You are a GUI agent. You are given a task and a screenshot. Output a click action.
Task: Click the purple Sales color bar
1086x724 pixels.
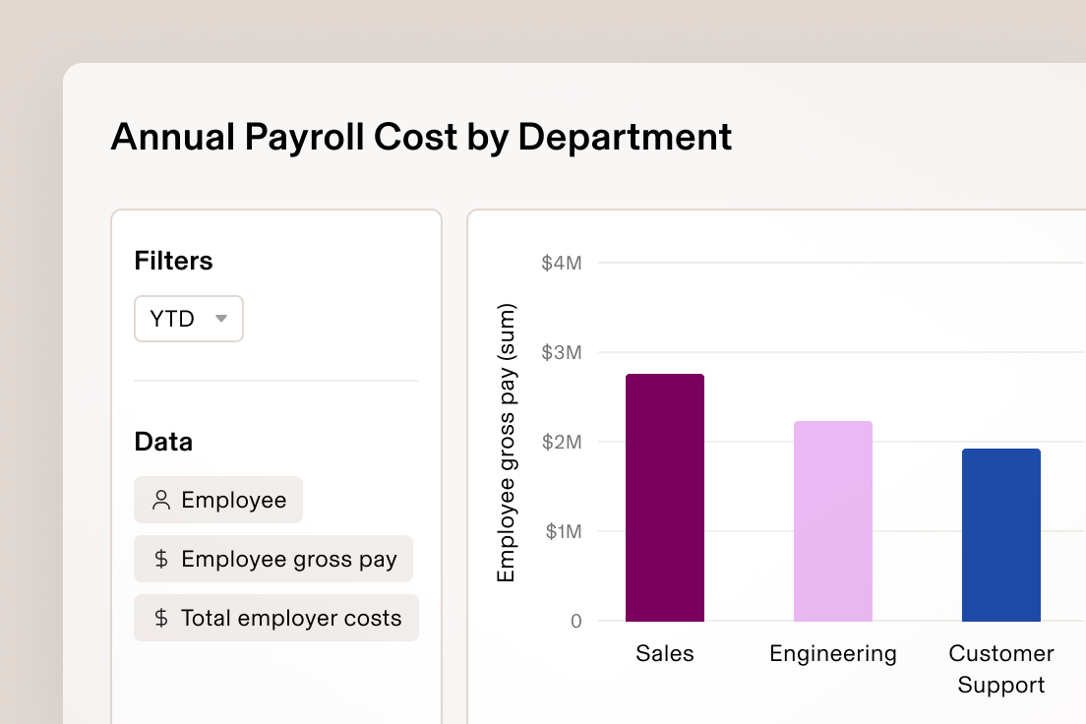(664, 497)
